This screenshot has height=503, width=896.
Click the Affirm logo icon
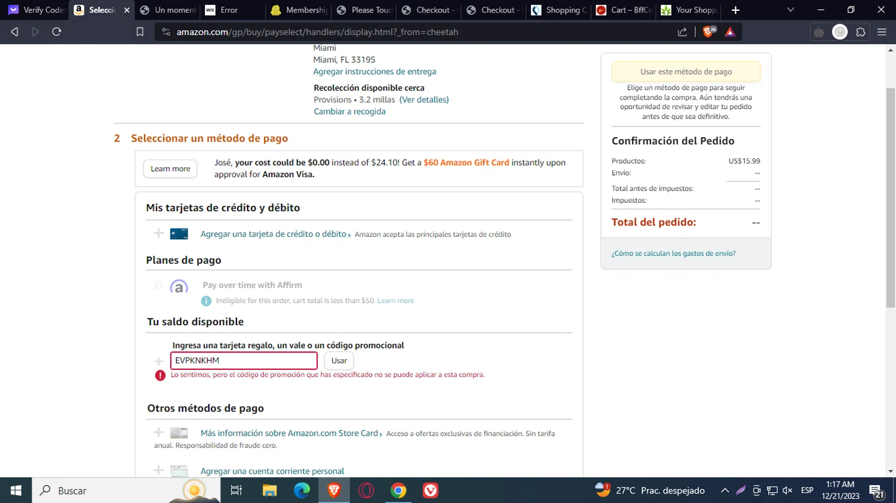tap(179, 287)
